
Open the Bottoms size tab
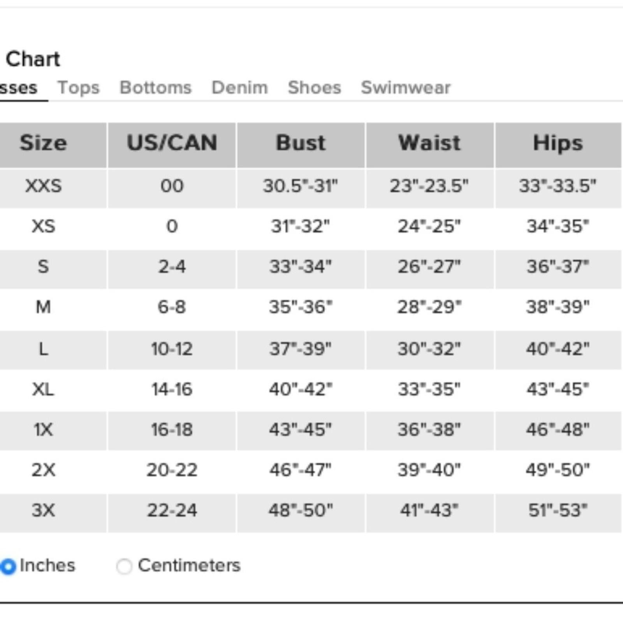click(155, 87)
